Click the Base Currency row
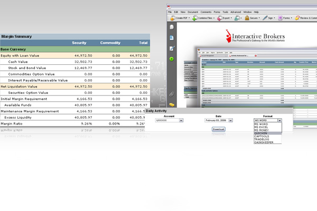The image size is (317, 211). coord(75,49)
